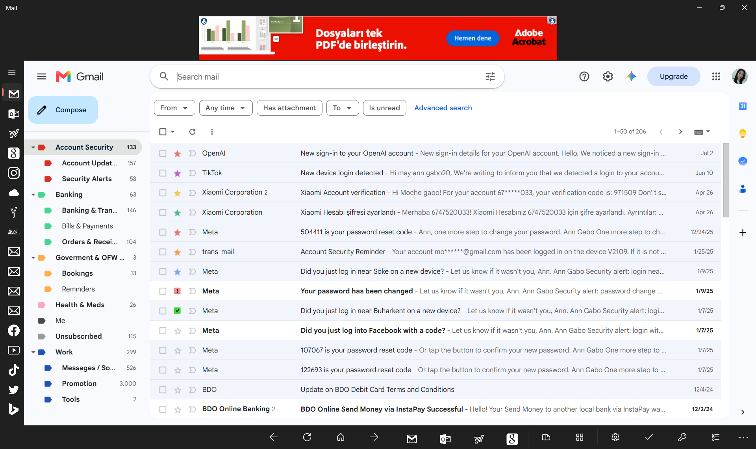The image size is (756, 449).
Task: Open the Promotion label
Action: pyautogui.click(x=79, y=384)
